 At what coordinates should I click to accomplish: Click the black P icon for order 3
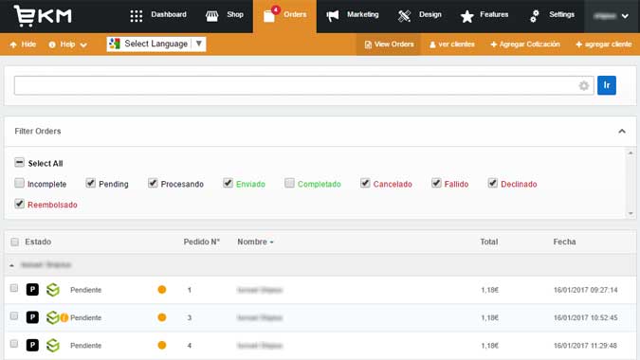[32, 317]
